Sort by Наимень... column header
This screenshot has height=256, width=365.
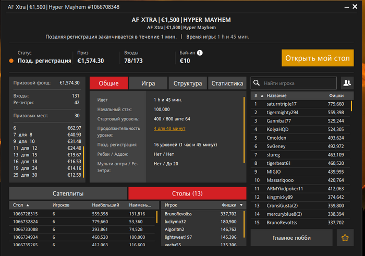tap(140, 205)
